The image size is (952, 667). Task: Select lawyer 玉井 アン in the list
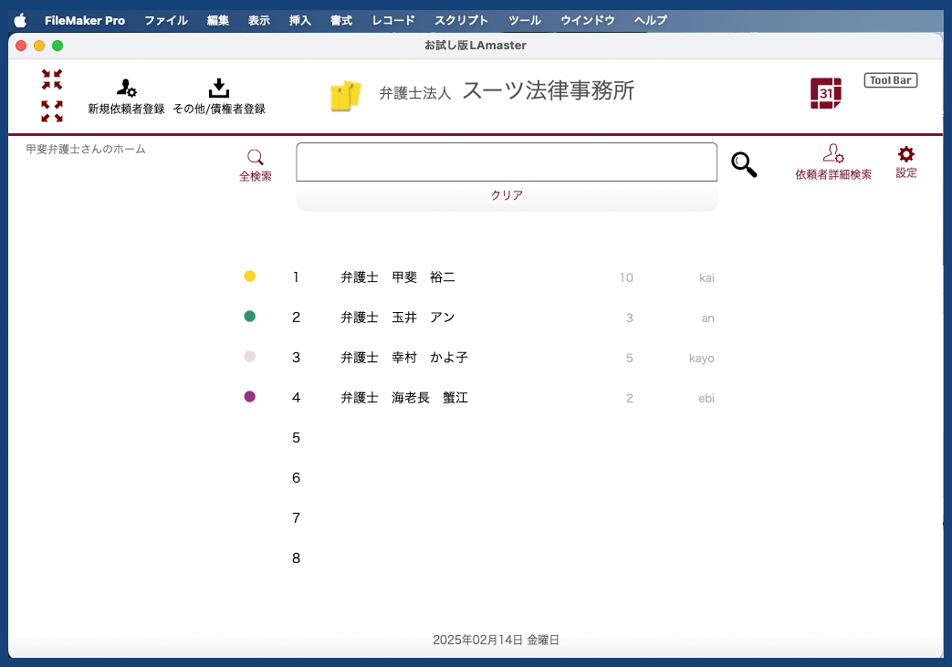coord(397,318)
